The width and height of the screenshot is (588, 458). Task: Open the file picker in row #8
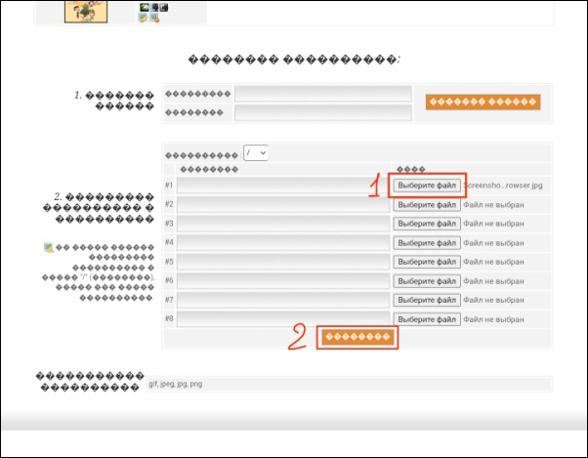[x=427, y=318]
